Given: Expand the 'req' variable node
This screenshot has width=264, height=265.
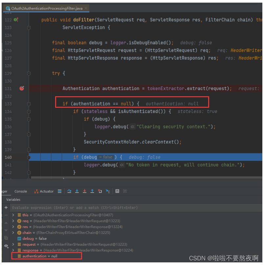Looking at the screenshot, I should 13,221.
